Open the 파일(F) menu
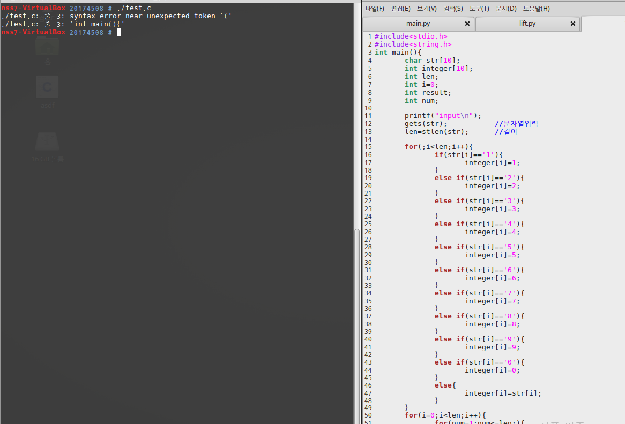This screenshot has width=625, height=424. [x=374, y=9]
